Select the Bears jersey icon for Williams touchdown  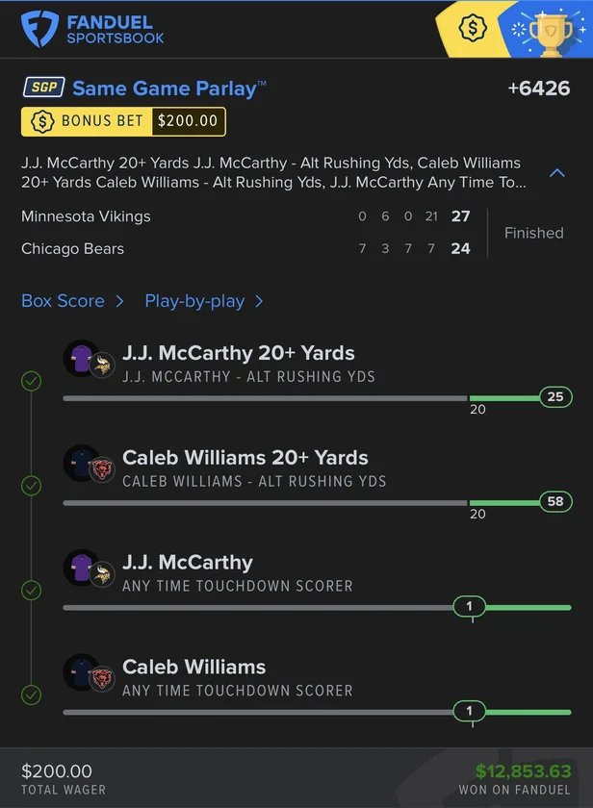pyautogui.click(x=81, y=672)
